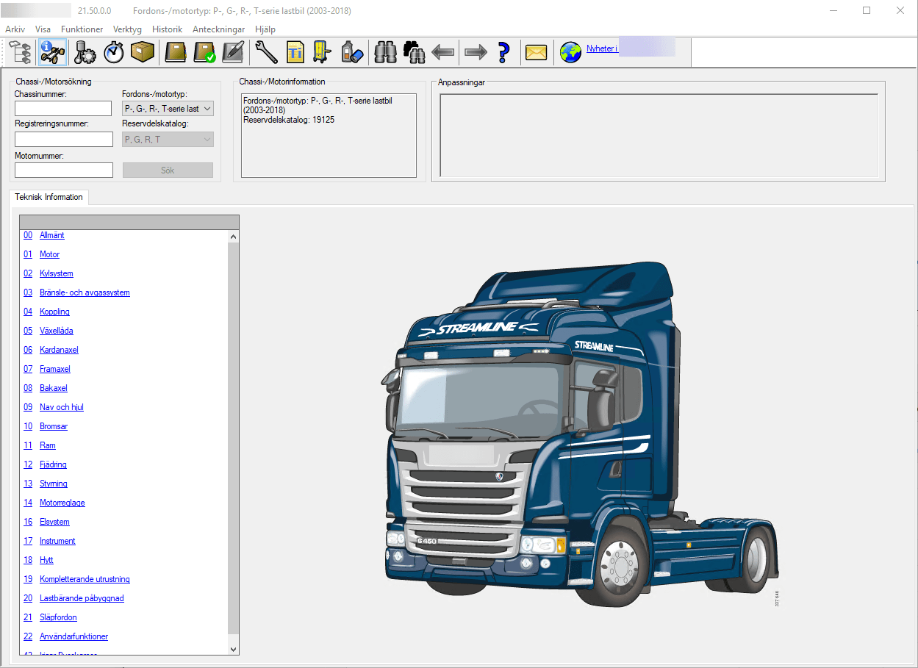918x668 pixels.
Task: Open the Hjälp menu
Action: tap(265, 29)
